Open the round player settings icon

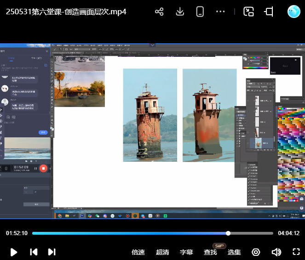tap(256, 252)
